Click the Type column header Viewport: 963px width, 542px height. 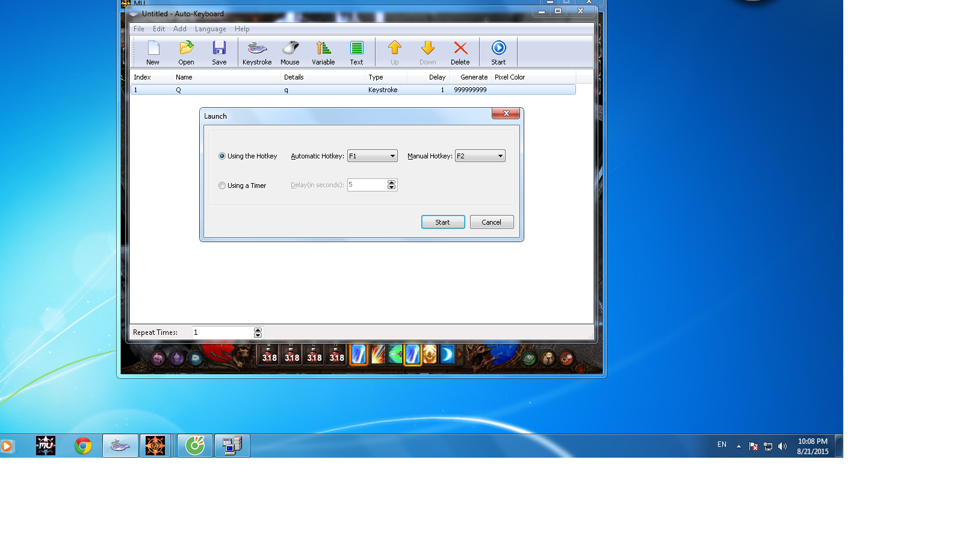pyautogui.click(x=386, y=77)
